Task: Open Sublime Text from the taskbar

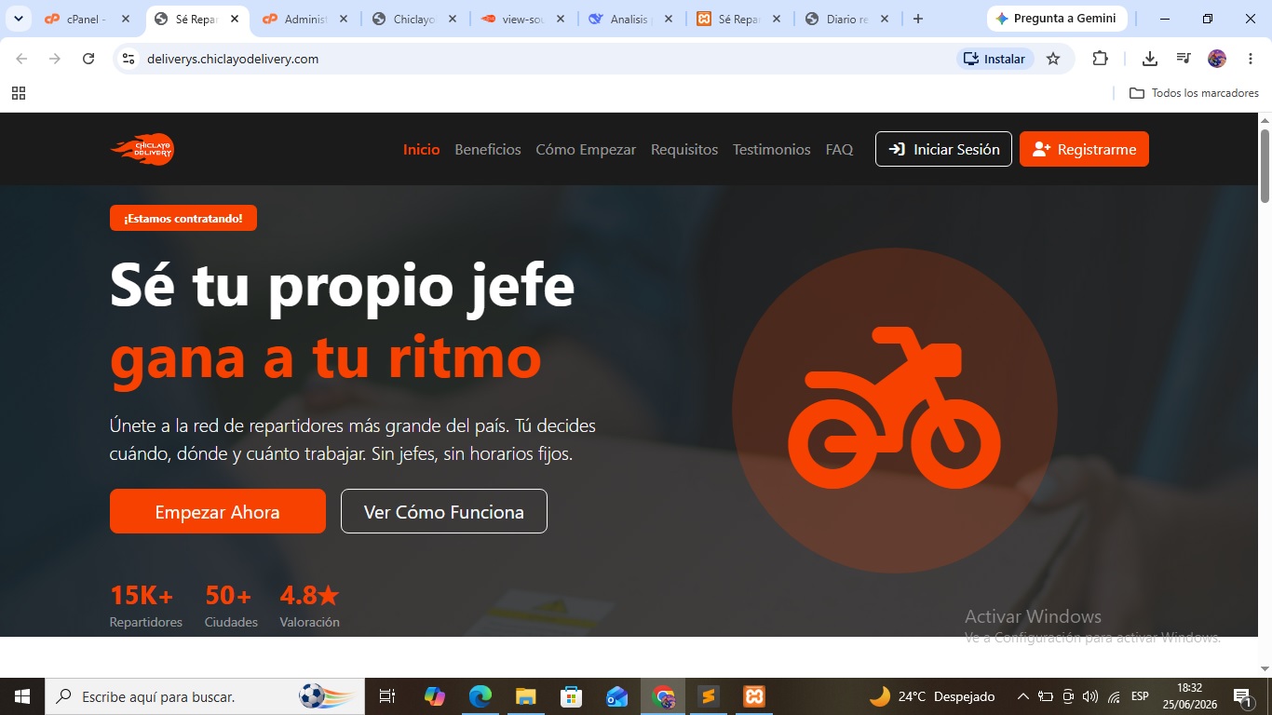Action: pyautogui.click(x=709, y=696)
